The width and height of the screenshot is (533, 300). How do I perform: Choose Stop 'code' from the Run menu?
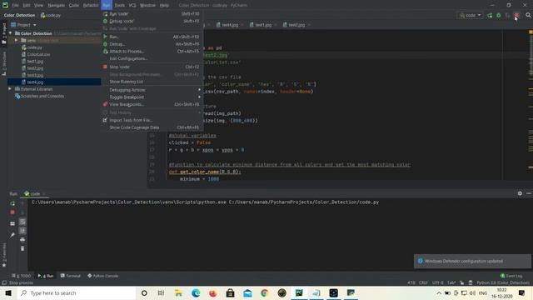(152, 67)
